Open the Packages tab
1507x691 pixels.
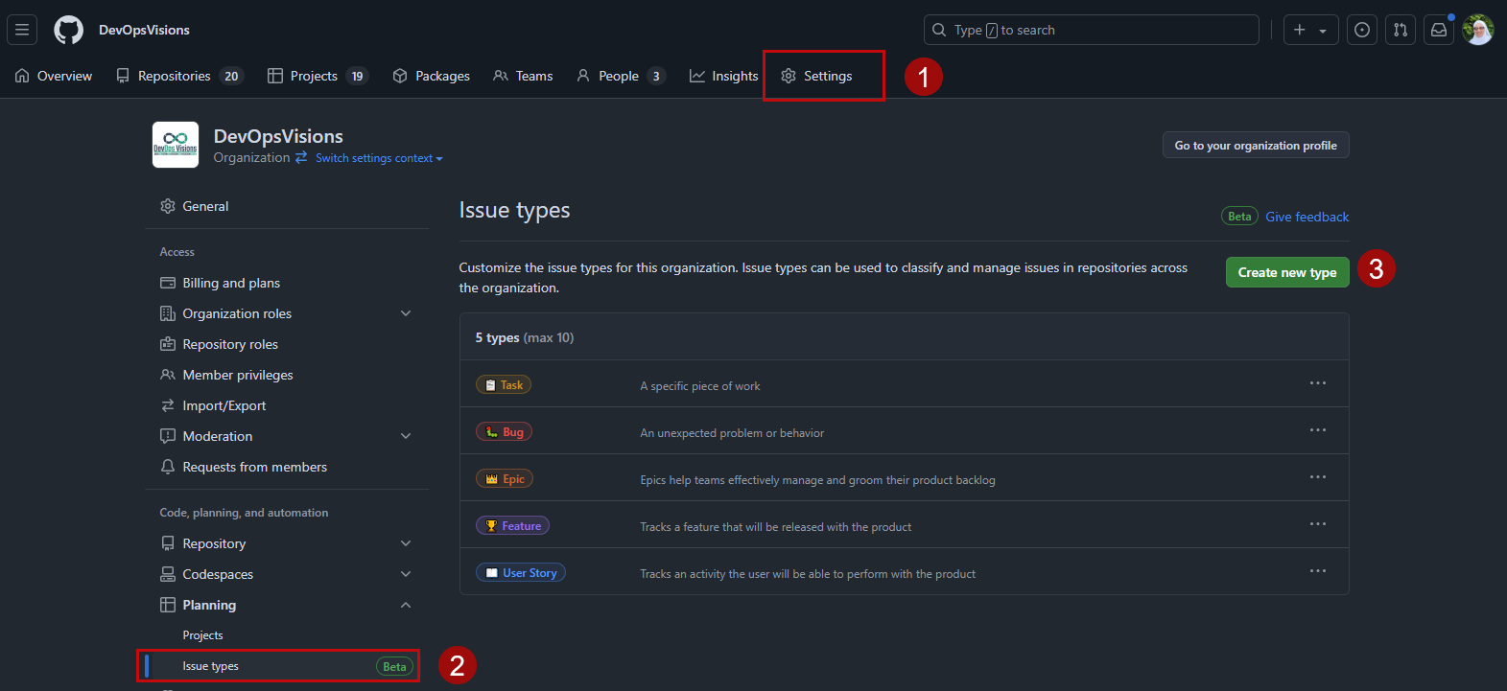click(x=432, y=76)
